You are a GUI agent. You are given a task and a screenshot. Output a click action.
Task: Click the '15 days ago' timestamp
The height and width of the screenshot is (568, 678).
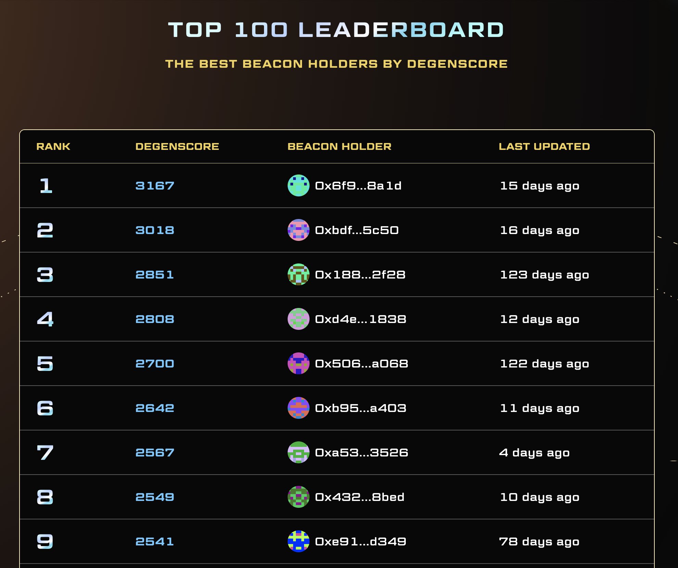(x=540, y=186)
